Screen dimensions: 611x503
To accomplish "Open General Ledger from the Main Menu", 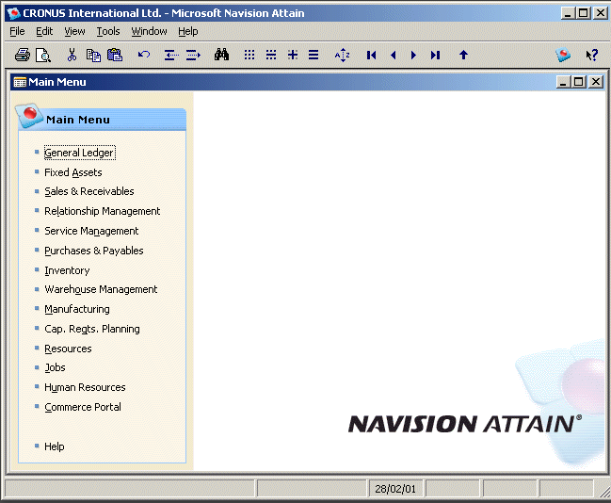I will pyautogui.click(x=79, y=153).
